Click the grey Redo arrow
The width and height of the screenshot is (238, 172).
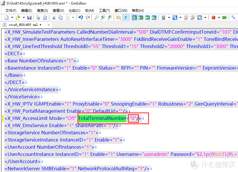[x=88, y=18]
